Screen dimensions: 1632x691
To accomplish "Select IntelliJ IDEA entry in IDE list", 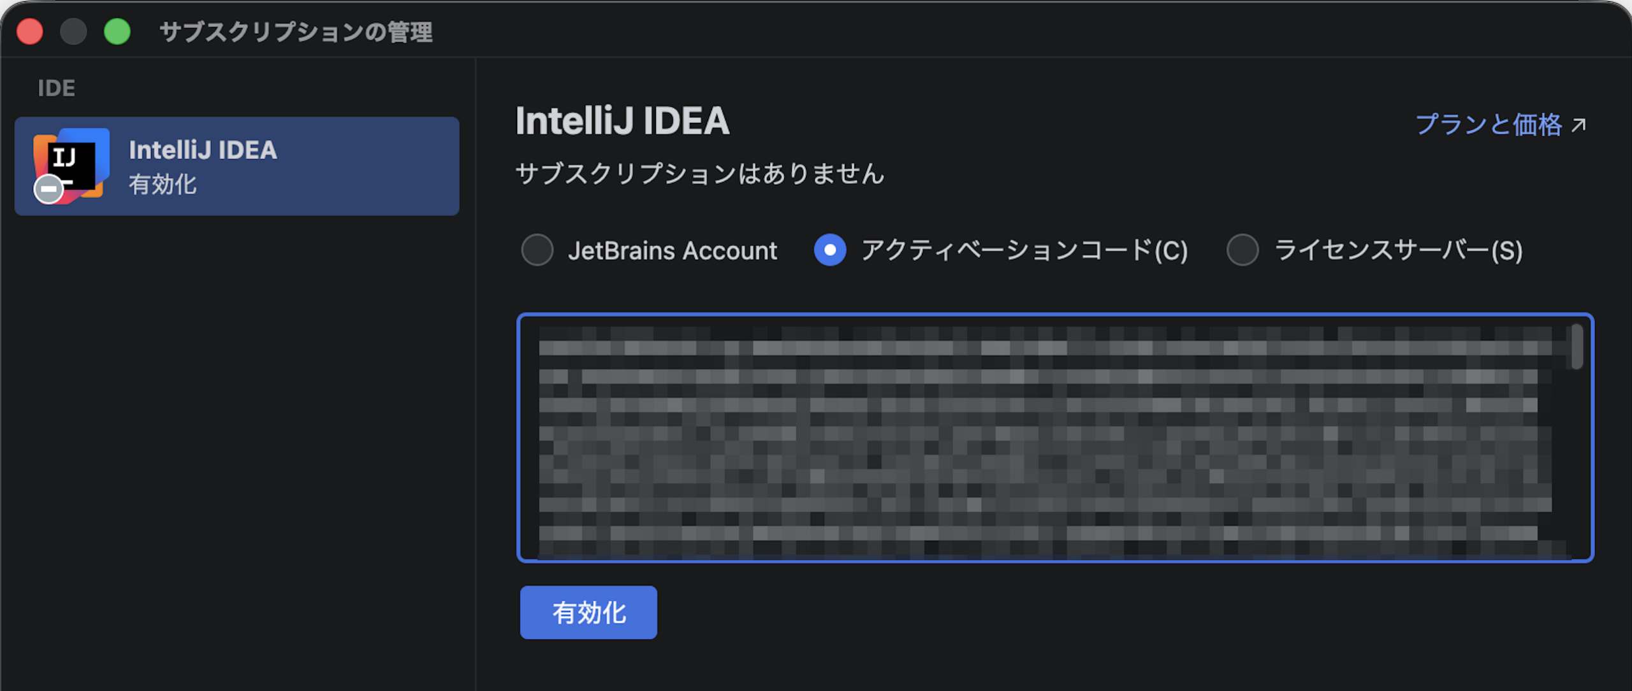I will (x=237, y=166).
